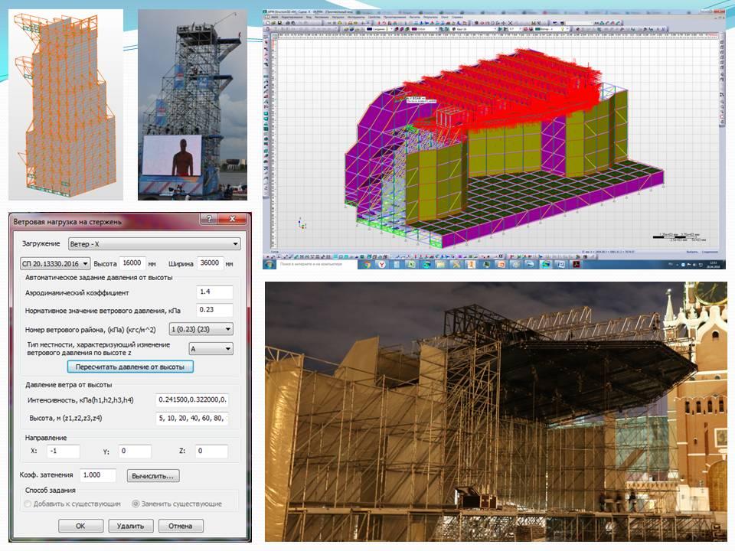Focus the Аэродинамический коэффициент field
The height and width of the screenshot is (551, 735).
click(214, 292)
